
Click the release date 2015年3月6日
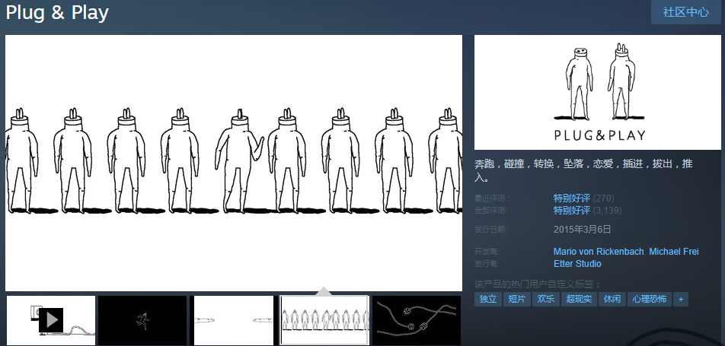point(582,229)
